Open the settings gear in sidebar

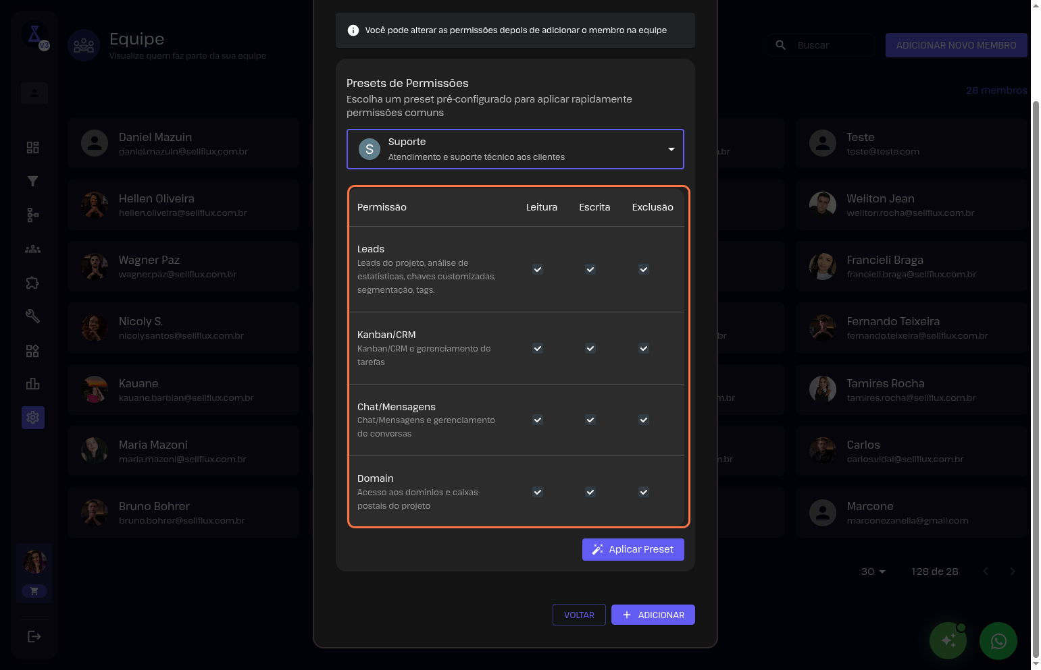tap(32, 418)
